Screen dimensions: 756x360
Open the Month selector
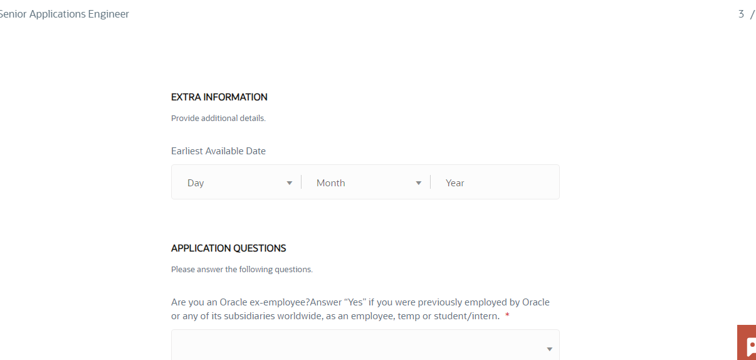coord(366,183)
